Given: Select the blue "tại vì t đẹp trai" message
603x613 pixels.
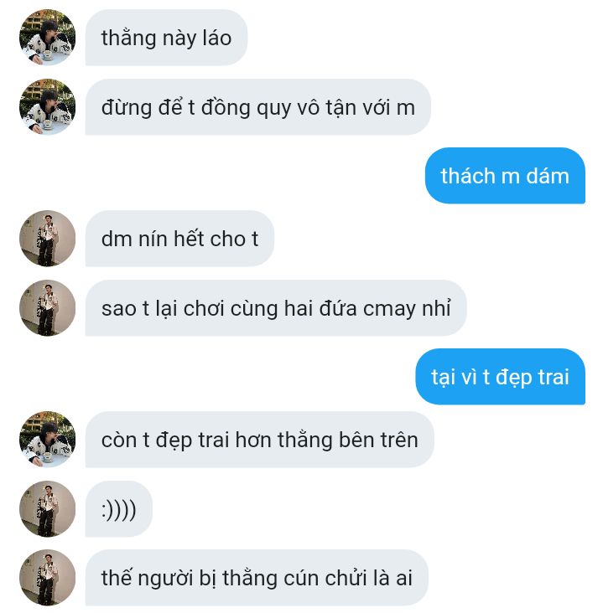Looking at the screenshot, I should pyautogui.click(x=501, y=377).
